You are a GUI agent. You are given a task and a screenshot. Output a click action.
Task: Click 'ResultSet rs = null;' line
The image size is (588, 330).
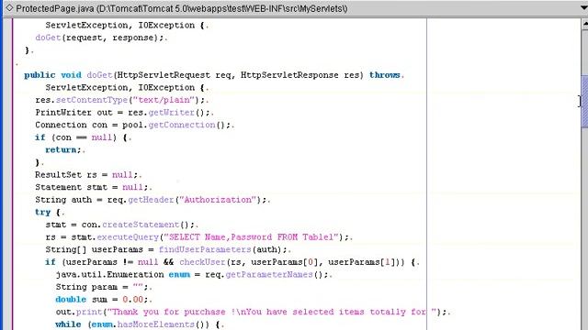click(x=86, y=175)
